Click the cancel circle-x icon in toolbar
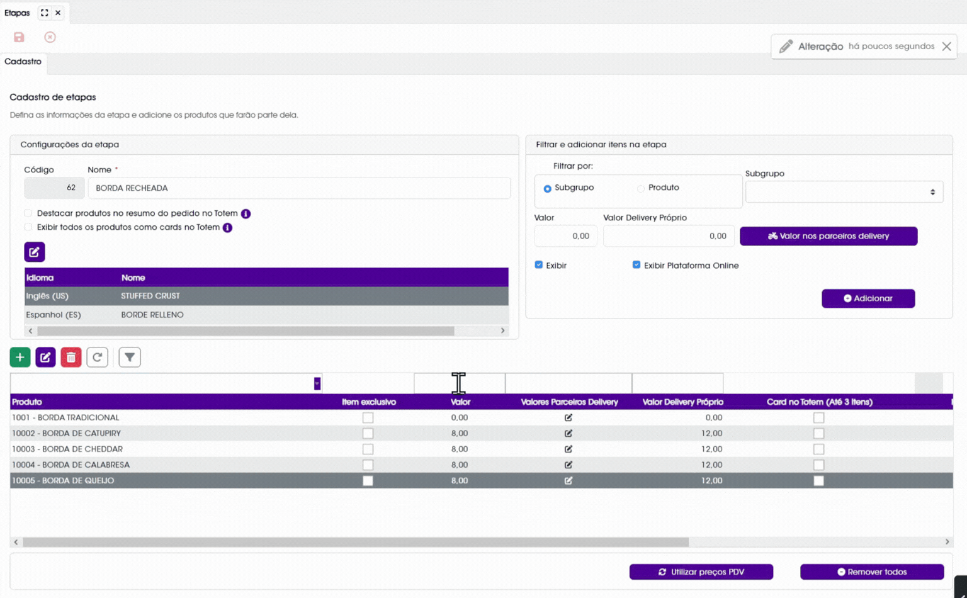The width and height of the screenshot is (967, 598). pyautogui.click(x=50, y=37)
